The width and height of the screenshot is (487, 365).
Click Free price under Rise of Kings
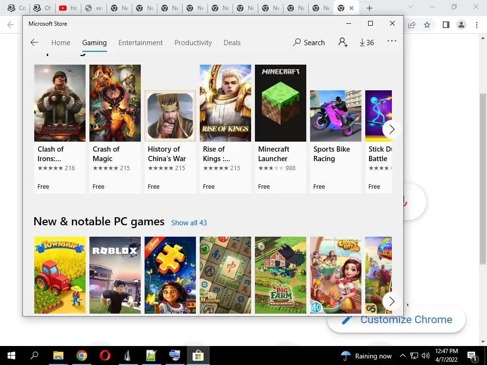tap(209, 186)
